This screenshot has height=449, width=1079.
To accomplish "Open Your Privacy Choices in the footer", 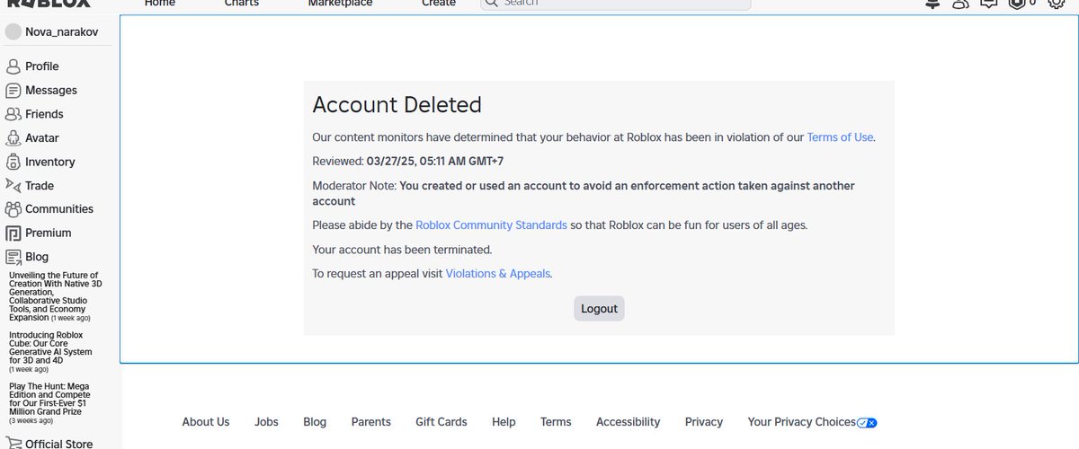I will tap(802, 422).
